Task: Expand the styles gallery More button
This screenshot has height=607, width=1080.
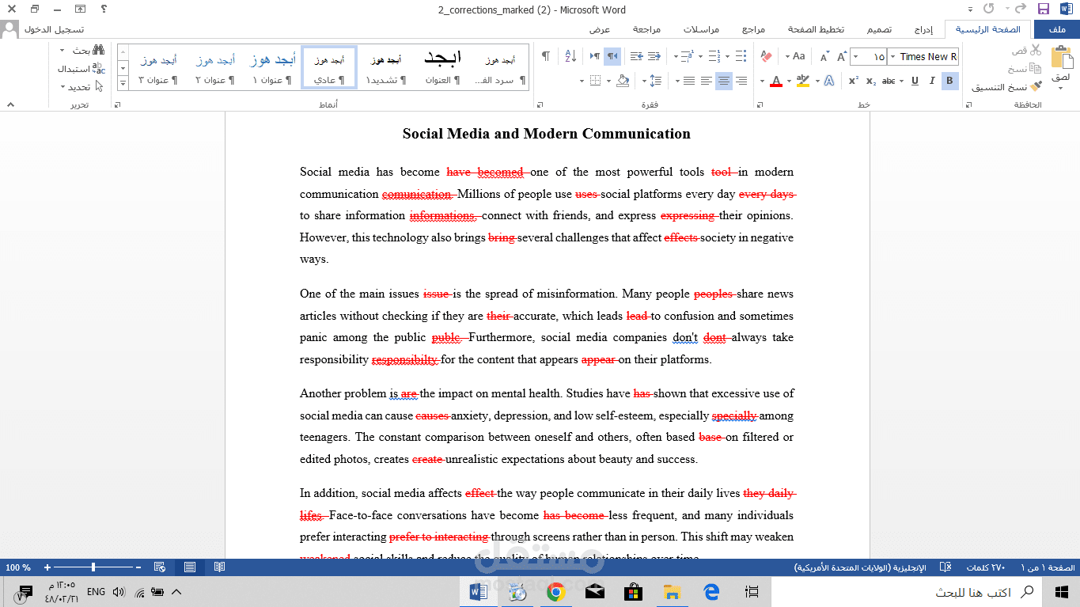Action: click(123, 82)
